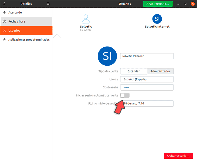The height and width of the screenshot is (163, 197).
Task: Click the Contraseña field to change password
Action: (147, 87)
